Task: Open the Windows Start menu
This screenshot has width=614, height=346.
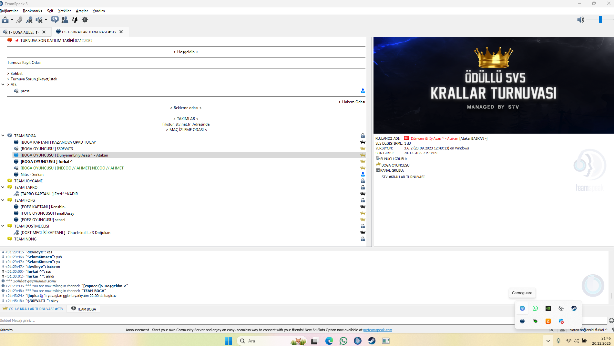Action: (228, 341)
